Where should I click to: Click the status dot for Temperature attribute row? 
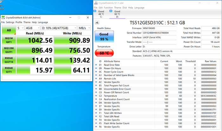click(96, 96)
